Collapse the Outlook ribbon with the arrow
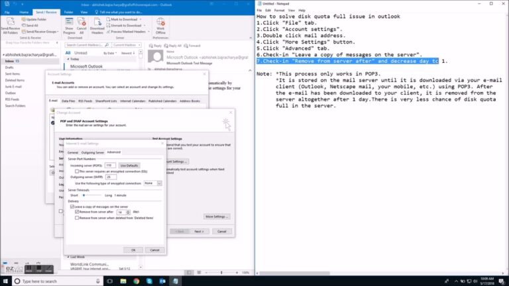Screen dimensions: 509x286 pyautogui.click(x=251, y=38)
